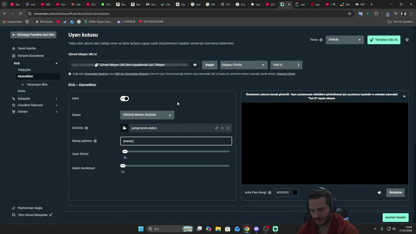Click the Görüntü info icon

click(86, 128)
